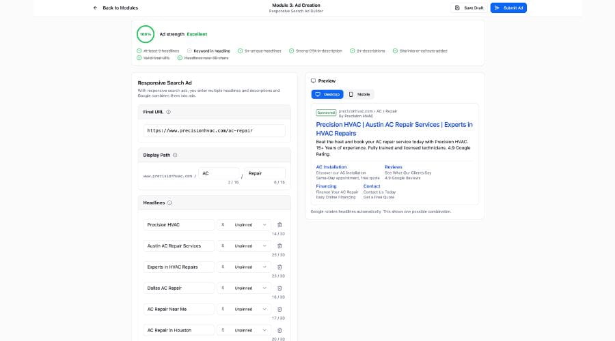This screenshot has height=341, width=615.
Task: Edit the Repair display path field
Action: [264, 173]
